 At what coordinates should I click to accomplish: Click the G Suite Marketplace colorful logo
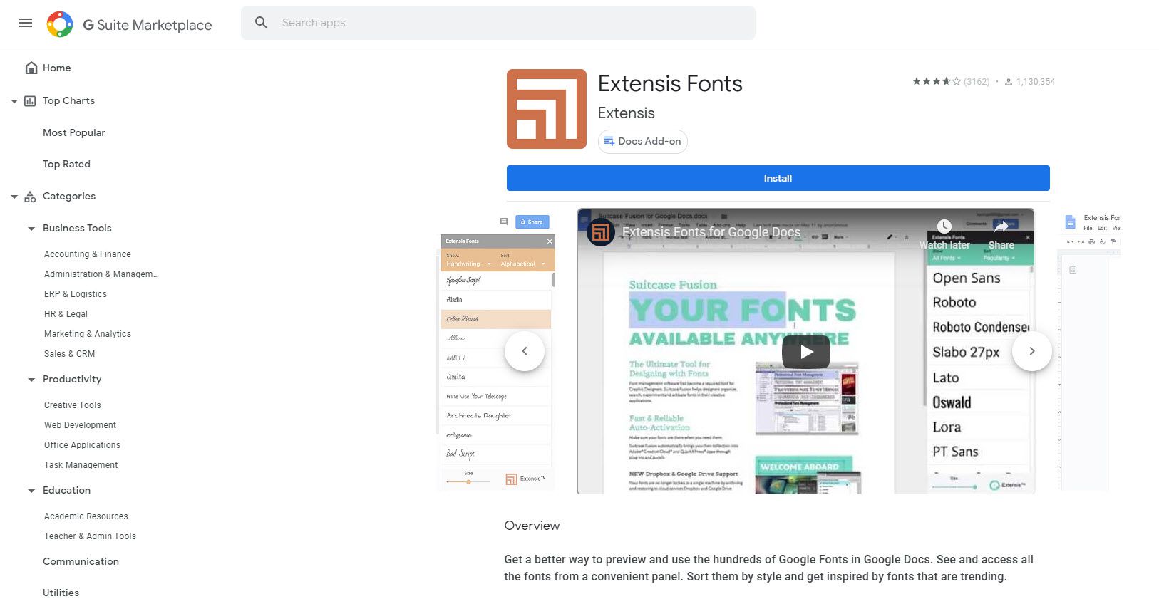coord(60,24)
